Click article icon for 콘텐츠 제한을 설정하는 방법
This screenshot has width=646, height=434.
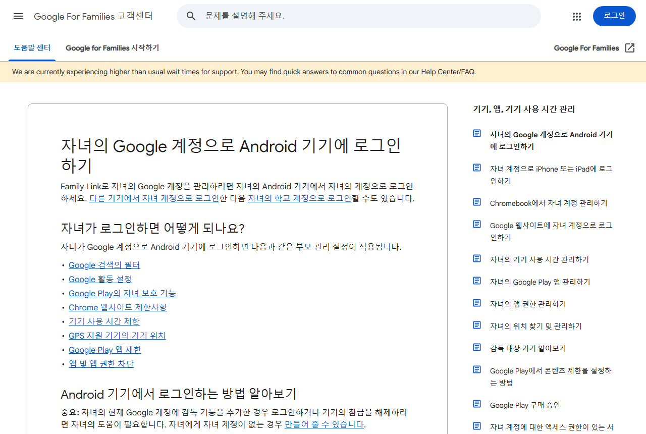(x=477, y=370)
